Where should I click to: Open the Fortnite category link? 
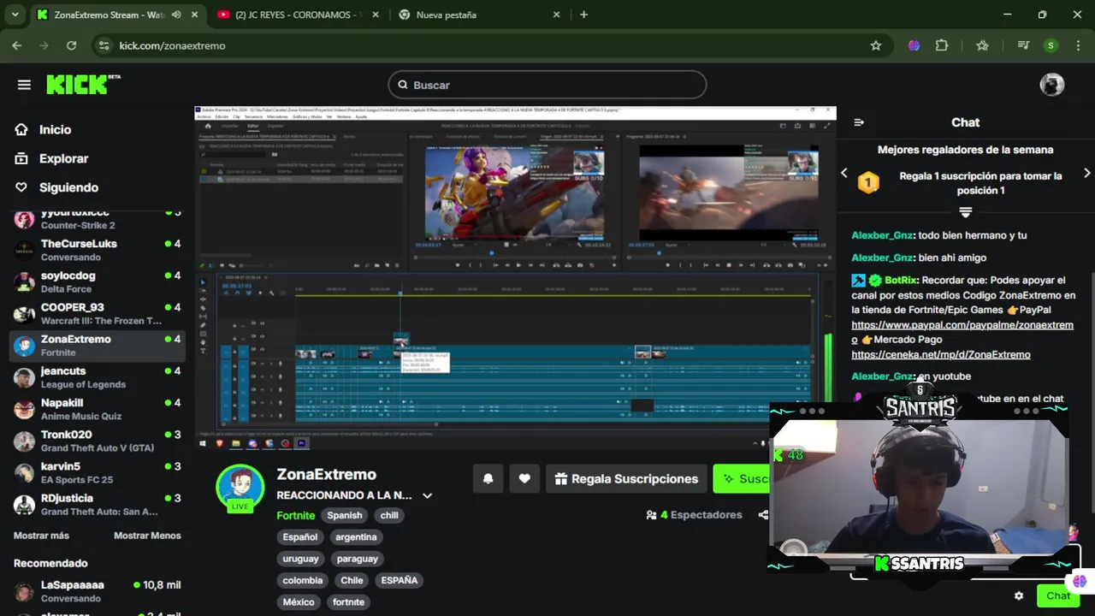click(x=296, y=515)
